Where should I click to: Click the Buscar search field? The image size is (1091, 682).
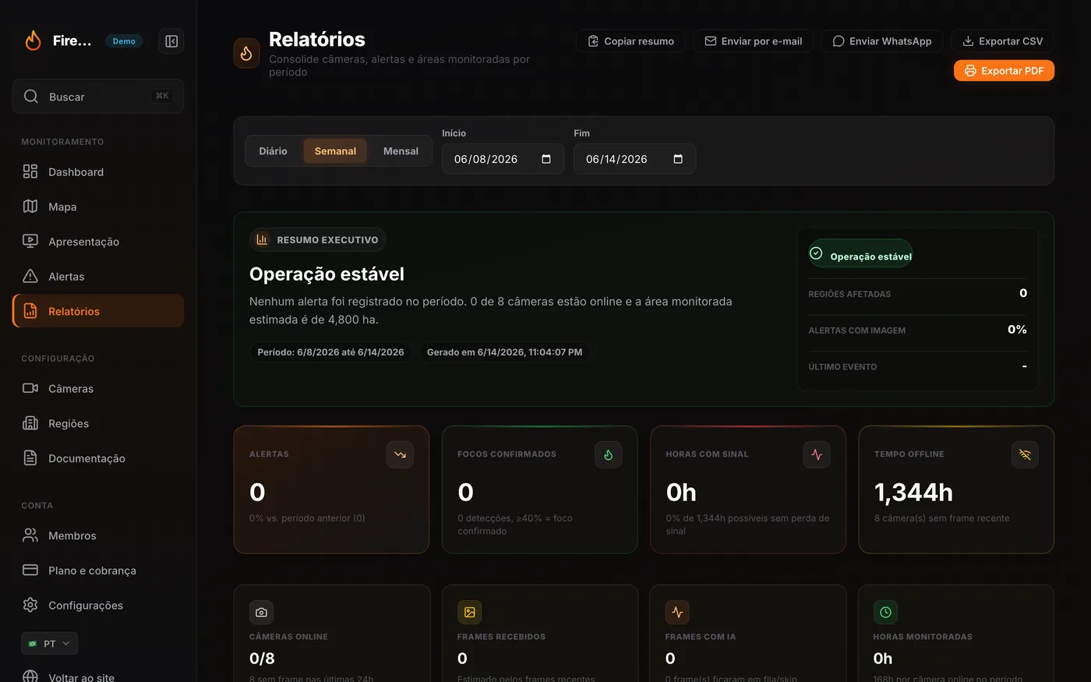98,97
